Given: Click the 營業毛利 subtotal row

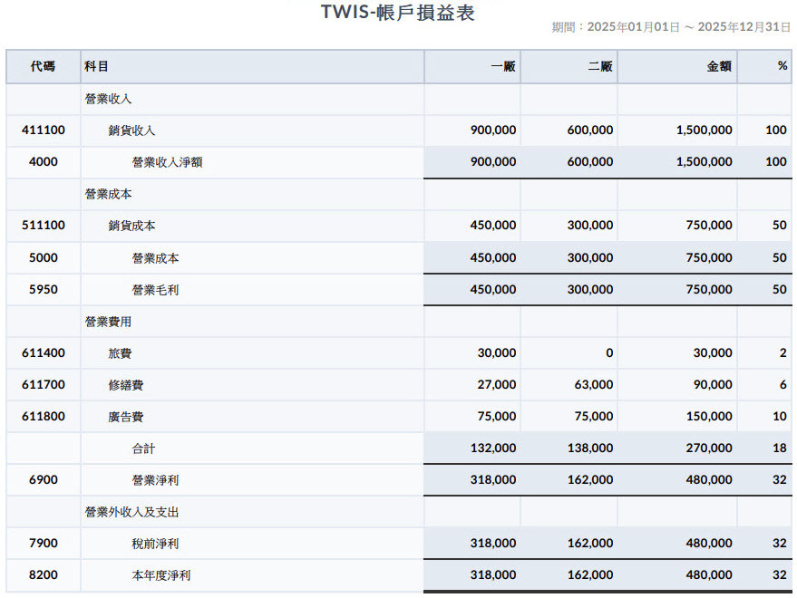Looking at the screenshot, I should coord(399,290).
